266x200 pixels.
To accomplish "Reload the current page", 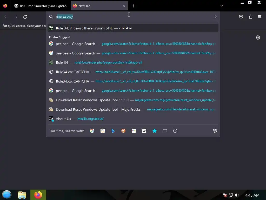I will pyautogui.click(x=25, y=17).
